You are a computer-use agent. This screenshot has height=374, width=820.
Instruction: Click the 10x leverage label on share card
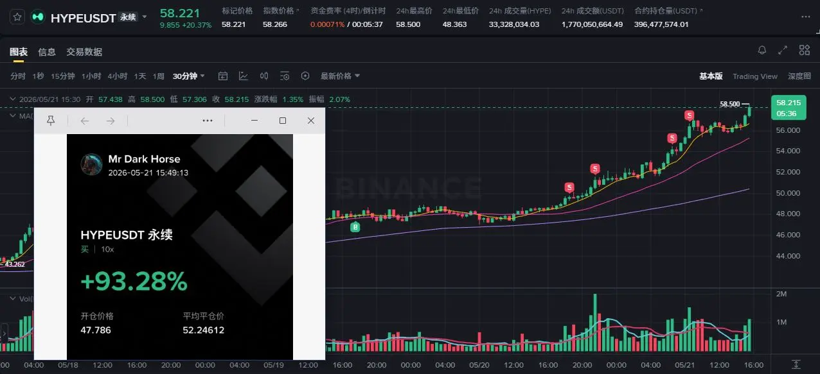(107, 249)
